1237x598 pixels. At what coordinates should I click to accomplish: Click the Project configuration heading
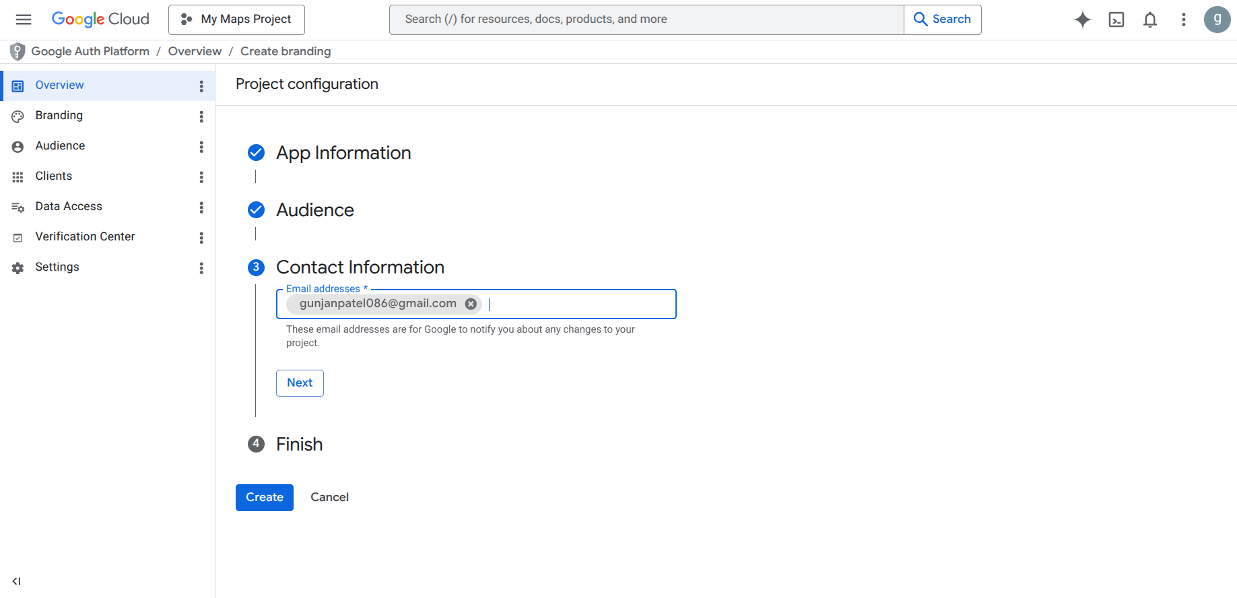[x=307, y=84]
